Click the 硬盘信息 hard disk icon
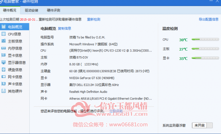The width and height of the screenshot is (221, 134). click(3, 70)
